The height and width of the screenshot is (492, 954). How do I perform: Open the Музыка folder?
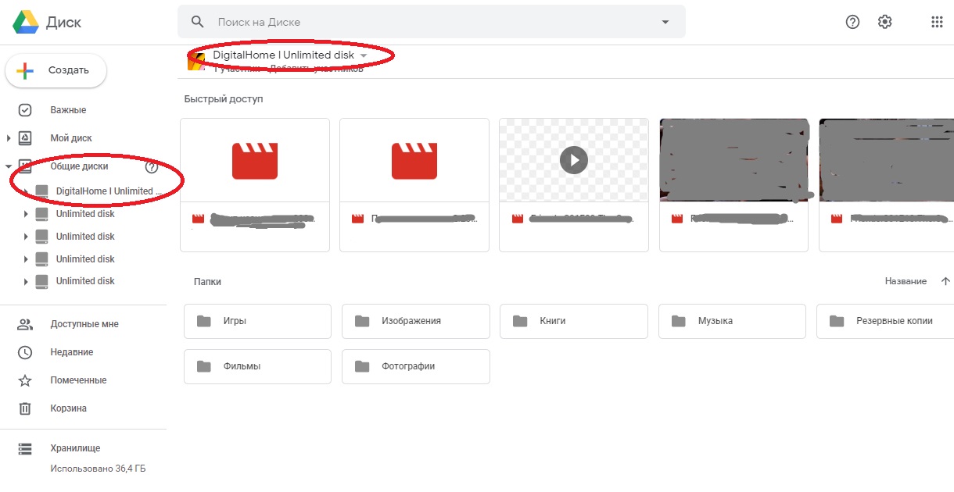tap(732, 321)
